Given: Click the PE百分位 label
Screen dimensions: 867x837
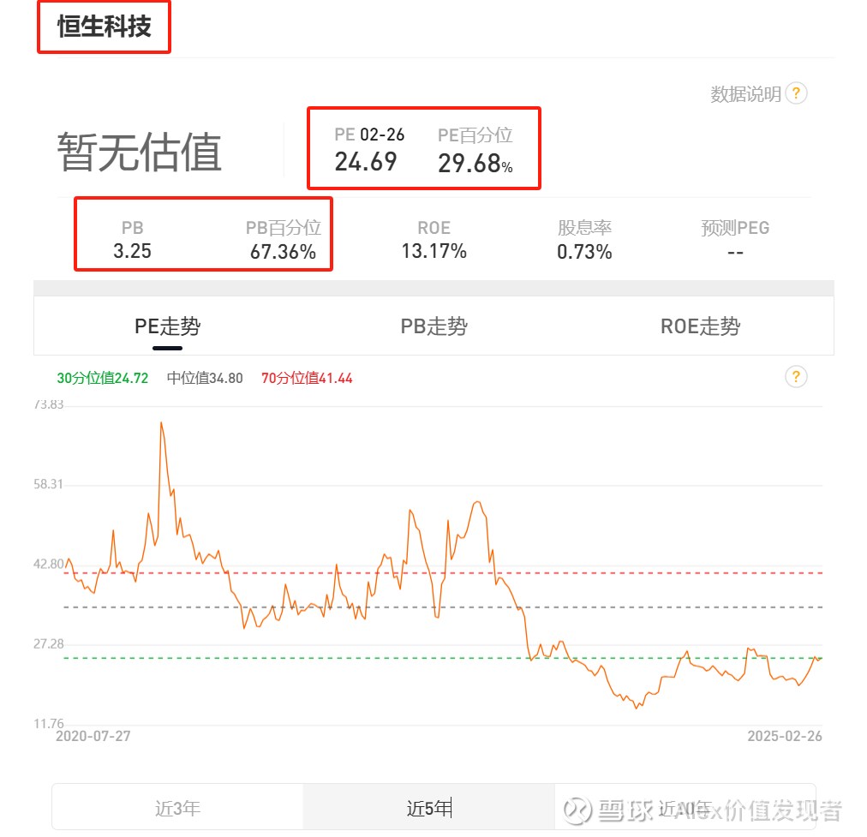Looking at the screenshot, I should [x=475, y=135].
